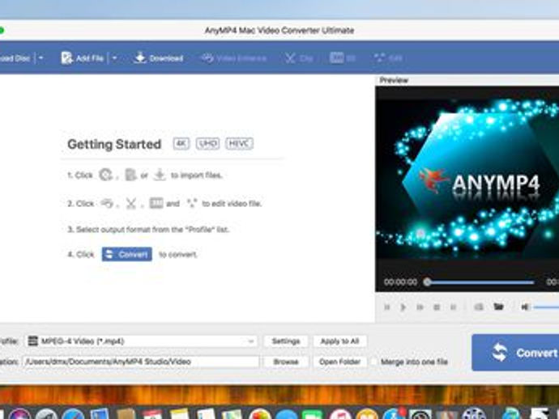Fast forward the preview
Image resolution: width=559 pixels, height=419 pixels.
click(420, 307)
